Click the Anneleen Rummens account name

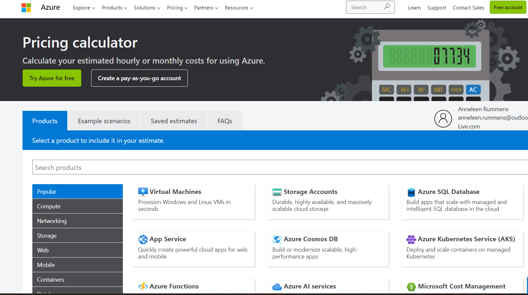[483, 109]
